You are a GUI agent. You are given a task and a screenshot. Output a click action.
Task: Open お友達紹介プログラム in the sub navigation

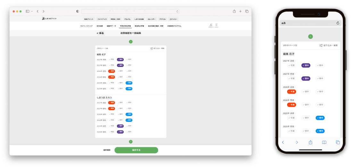174,26
